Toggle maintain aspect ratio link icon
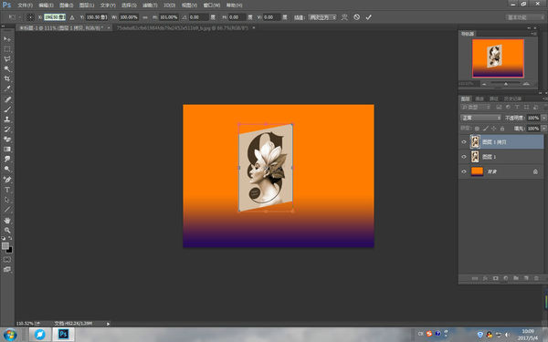This screenshot has width=548, height=342. (145, 17)
